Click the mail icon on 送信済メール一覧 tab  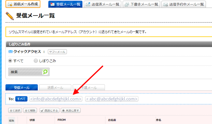88,4
